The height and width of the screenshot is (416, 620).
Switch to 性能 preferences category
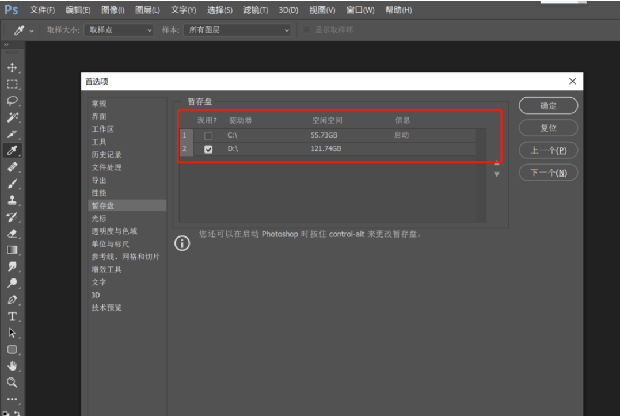click(99, 193)
